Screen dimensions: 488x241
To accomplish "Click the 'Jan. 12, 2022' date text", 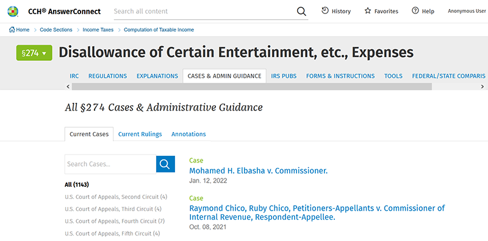I will (x=208, y=181).
